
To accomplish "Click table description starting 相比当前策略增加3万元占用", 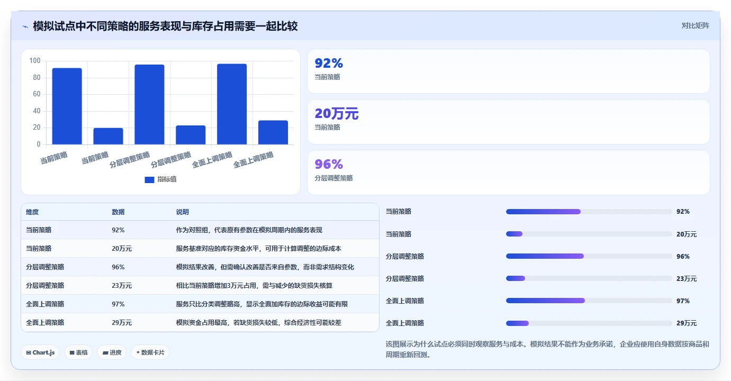I will pyautogui.click(x=254, y=286).
